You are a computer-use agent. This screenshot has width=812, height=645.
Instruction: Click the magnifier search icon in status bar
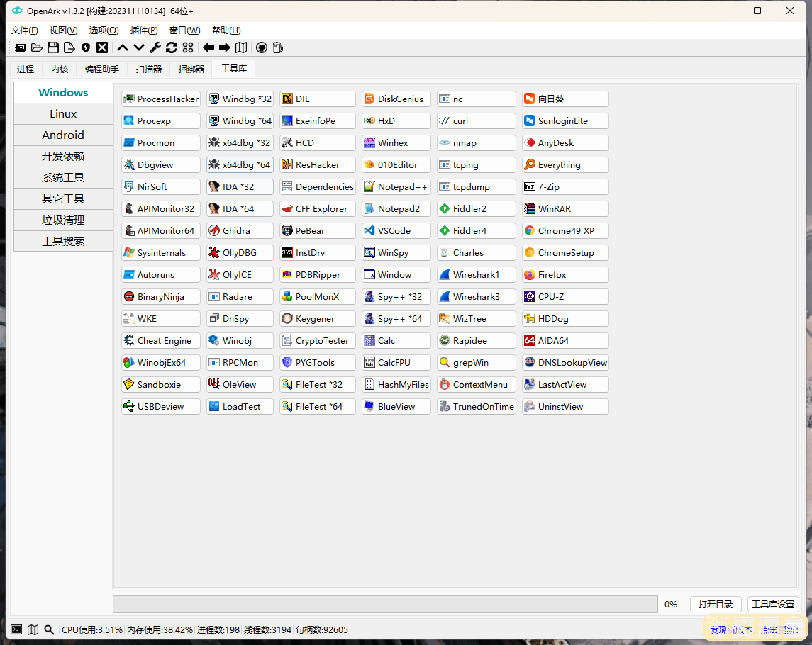coord(49,629)
